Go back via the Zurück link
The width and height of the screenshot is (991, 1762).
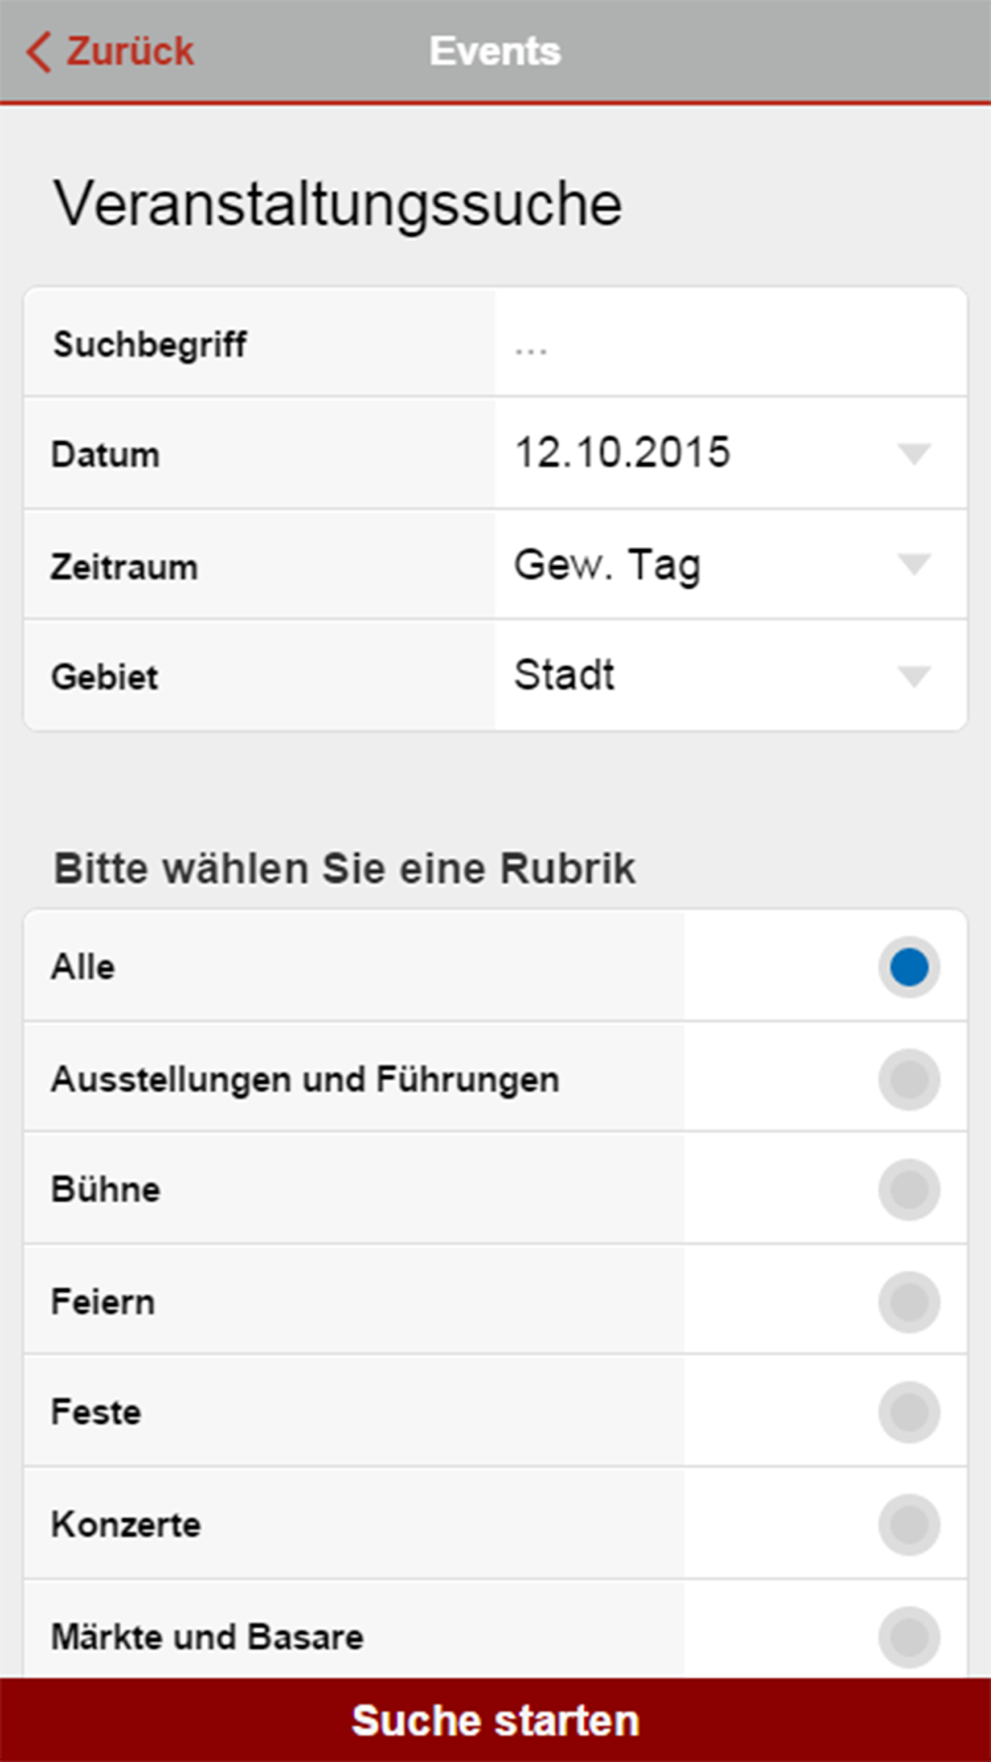coord(129,52)
